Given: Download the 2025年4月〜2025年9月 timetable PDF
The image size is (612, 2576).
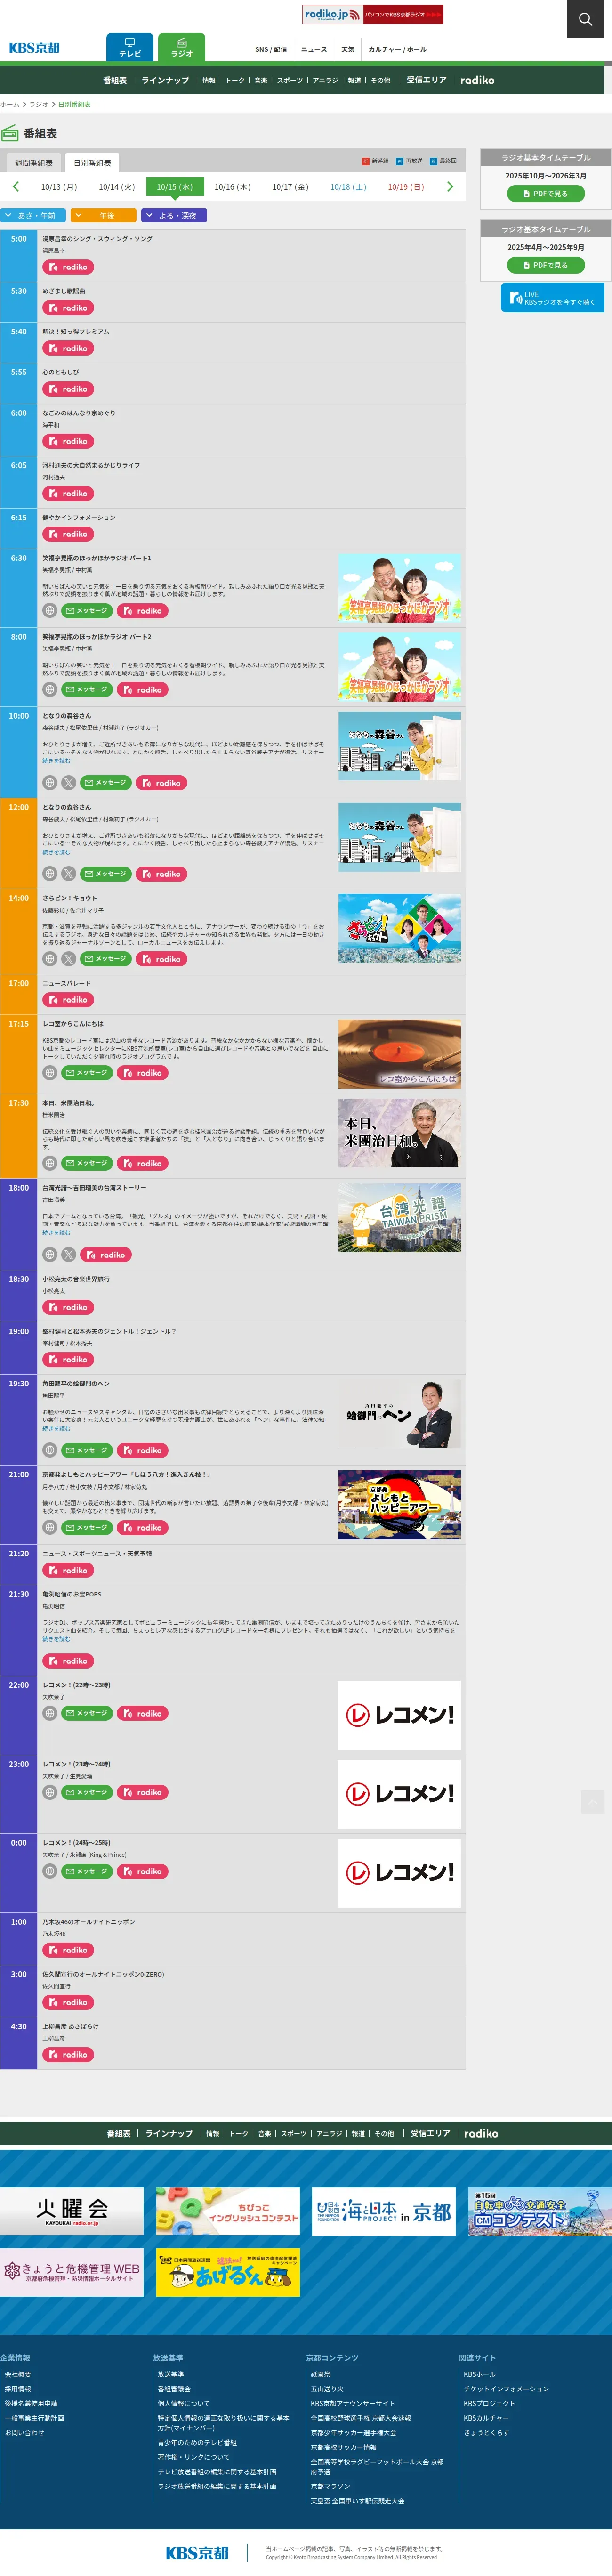Looking at the screenshot, I should [545, 265].
